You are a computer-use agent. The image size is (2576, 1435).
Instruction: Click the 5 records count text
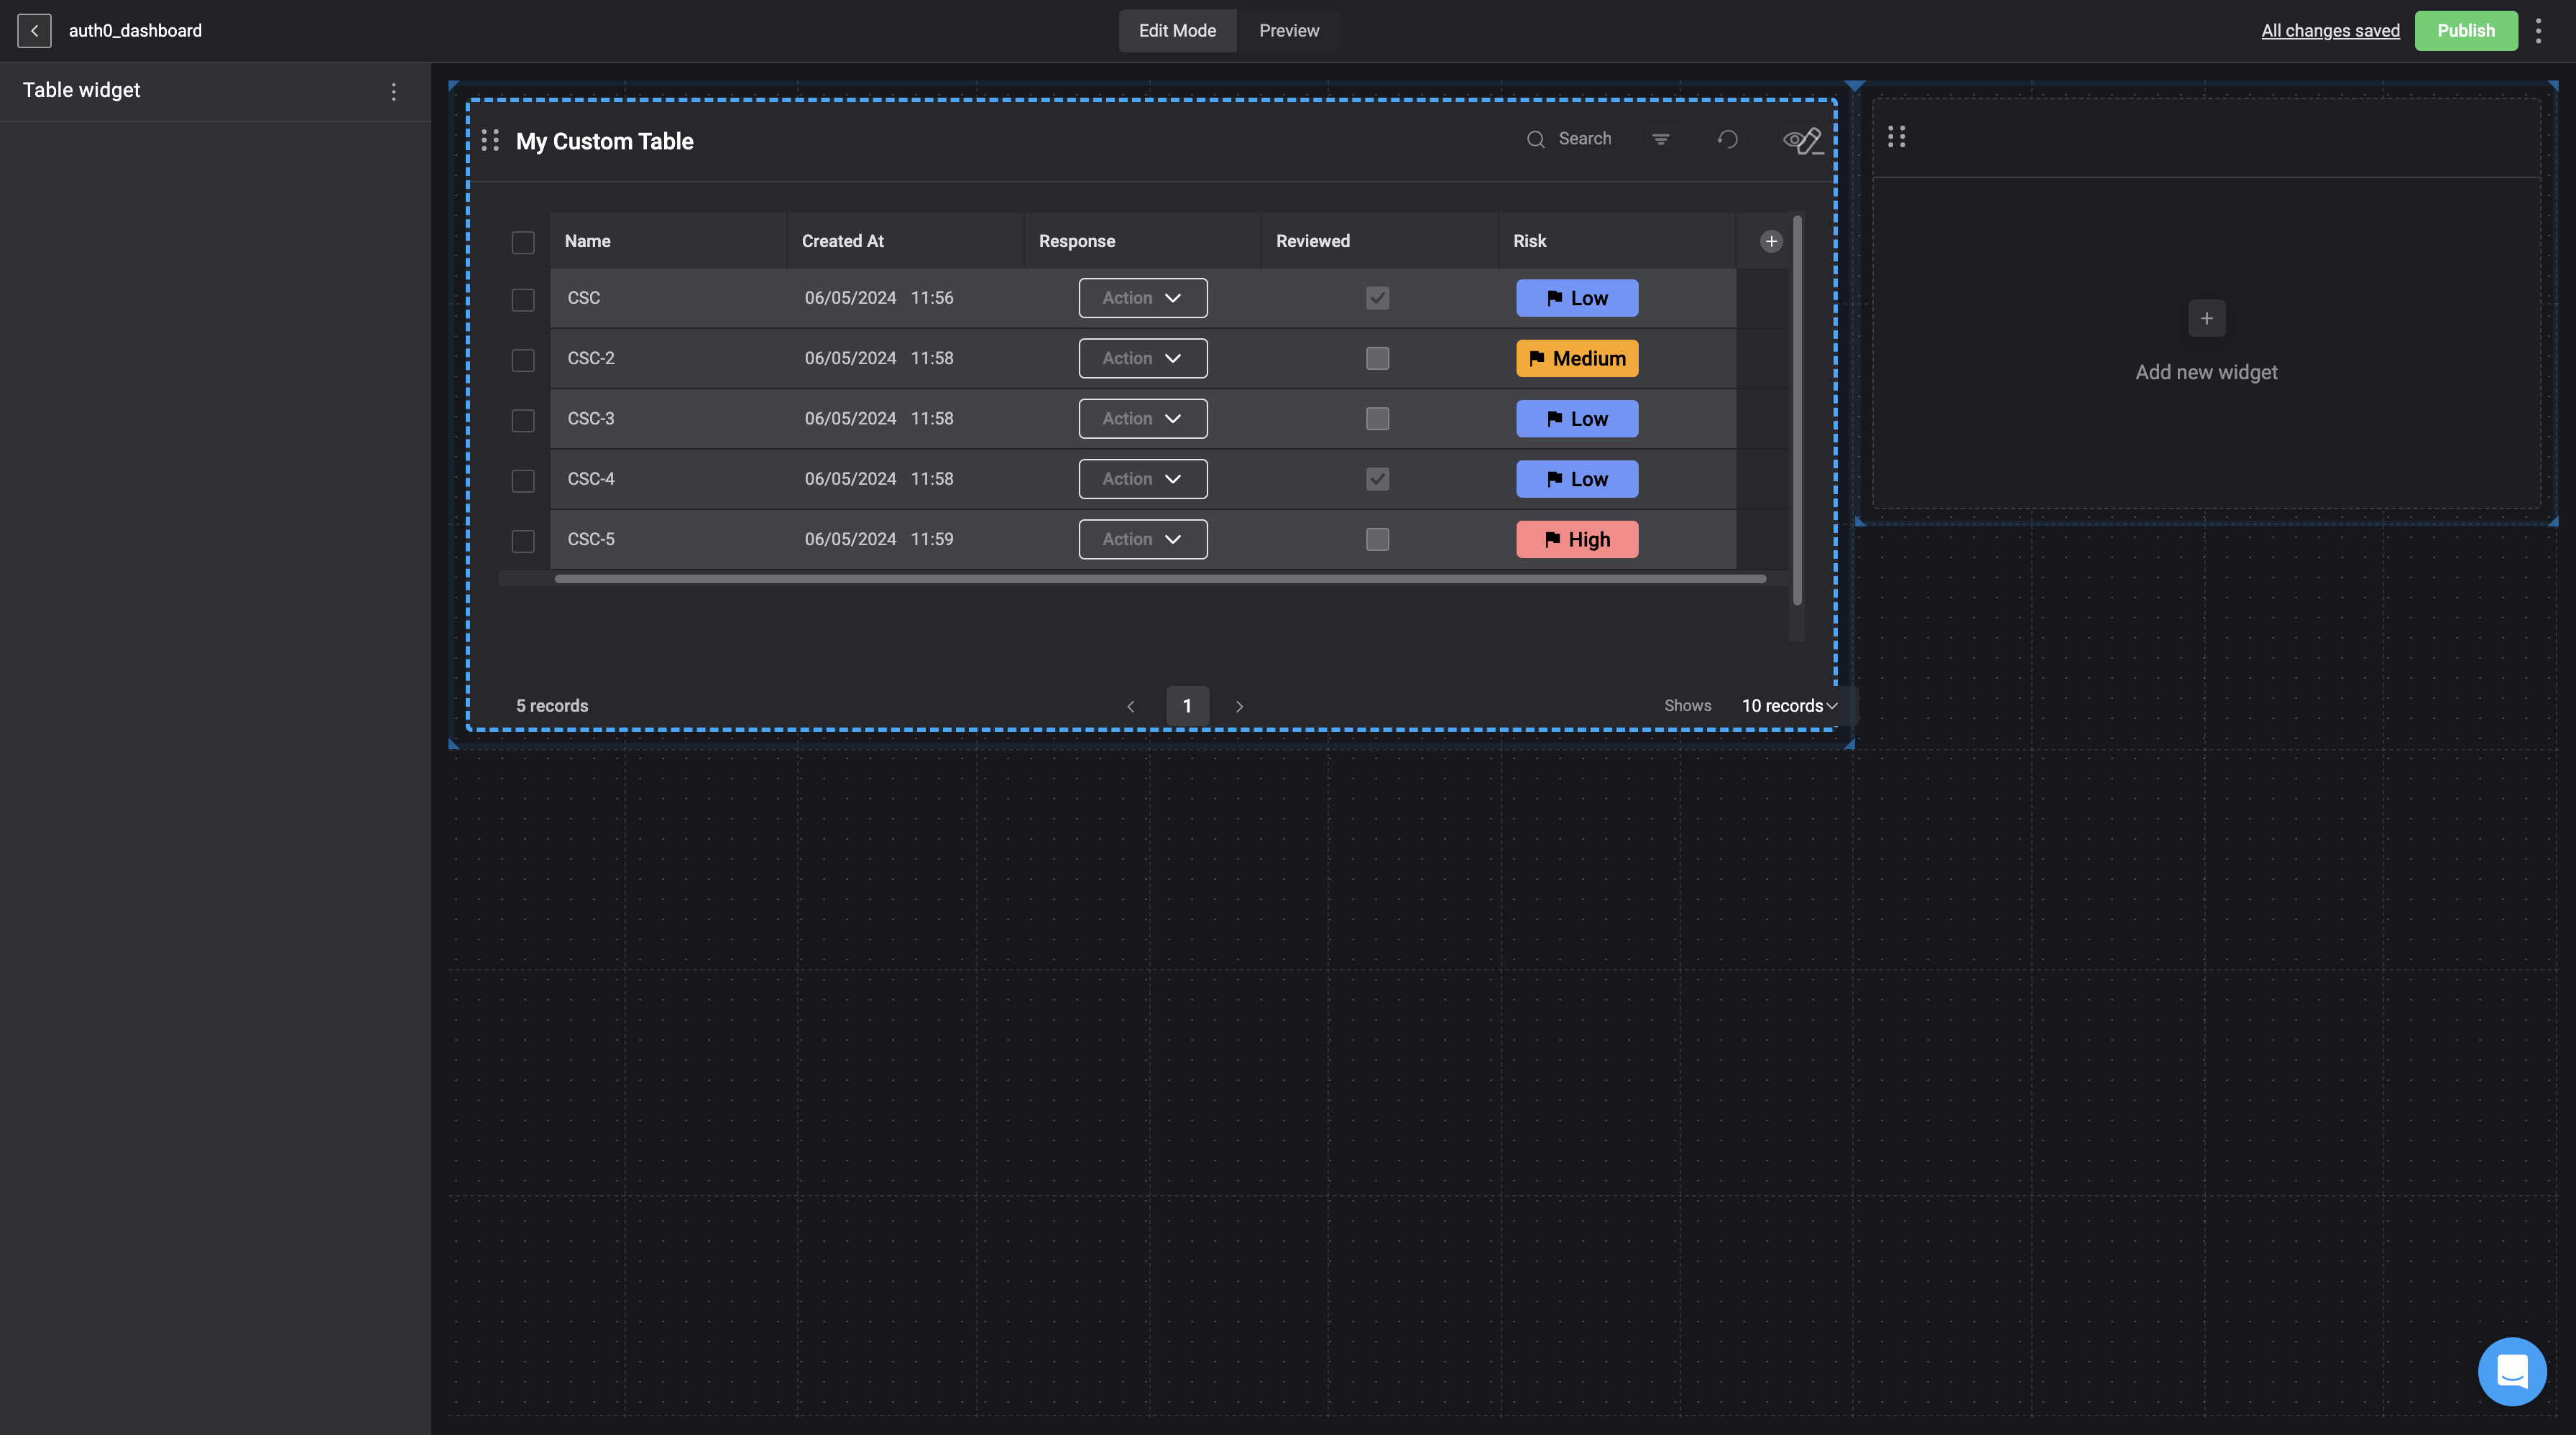pyautogui.click(x=552, y=705)
